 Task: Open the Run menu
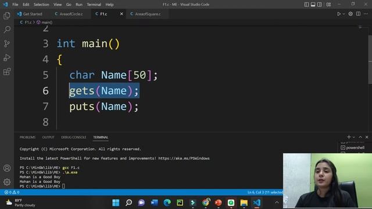[79, 5]
